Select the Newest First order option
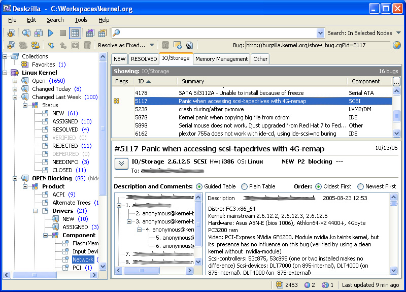This screenshot has width=406, height=292. [360, 186]
